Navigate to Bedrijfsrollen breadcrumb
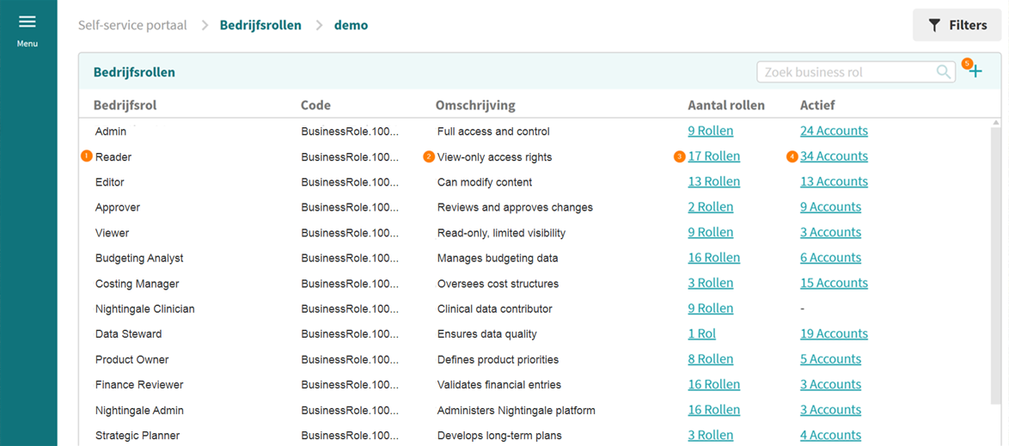 click(260, 26)
